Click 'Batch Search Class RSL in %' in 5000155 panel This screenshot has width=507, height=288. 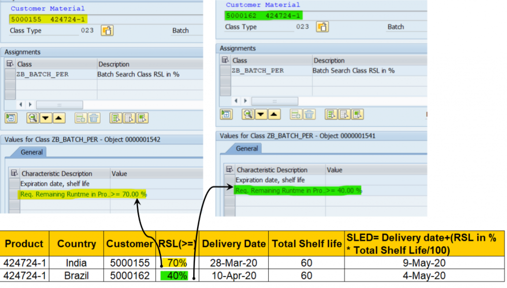139,74
